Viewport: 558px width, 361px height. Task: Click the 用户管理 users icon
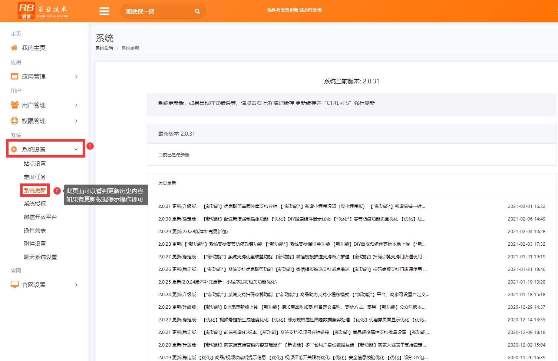click(14, 105)
